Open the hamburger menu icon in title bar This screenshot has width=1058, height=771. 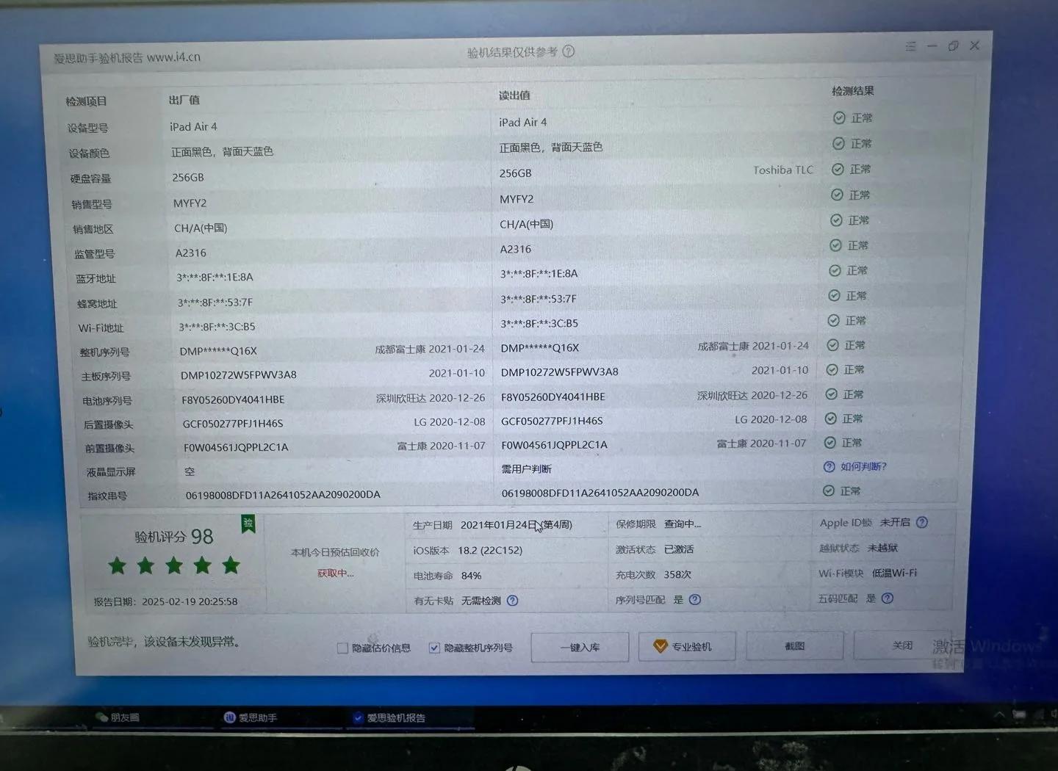(910, 46)
